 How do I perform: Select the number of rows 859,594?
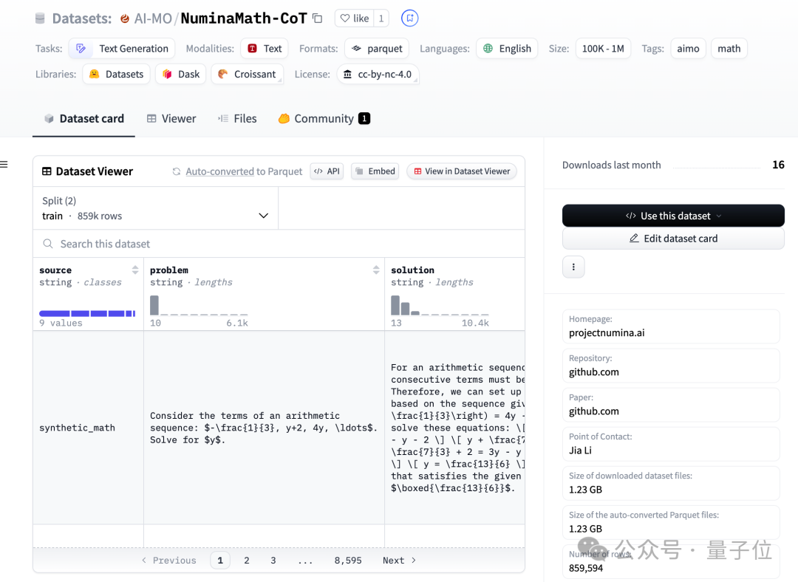[586, 568]
